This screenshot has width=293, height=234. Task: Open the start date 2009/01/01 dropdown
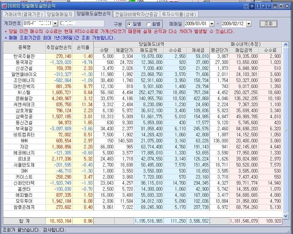click(x=212, y=24)
